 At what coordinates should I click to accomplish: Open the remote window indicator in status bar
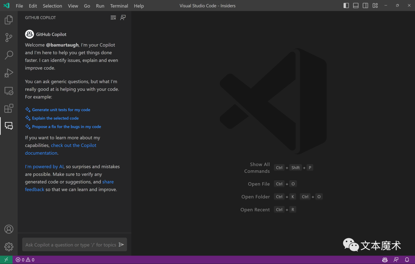click(x=7, y=260)
